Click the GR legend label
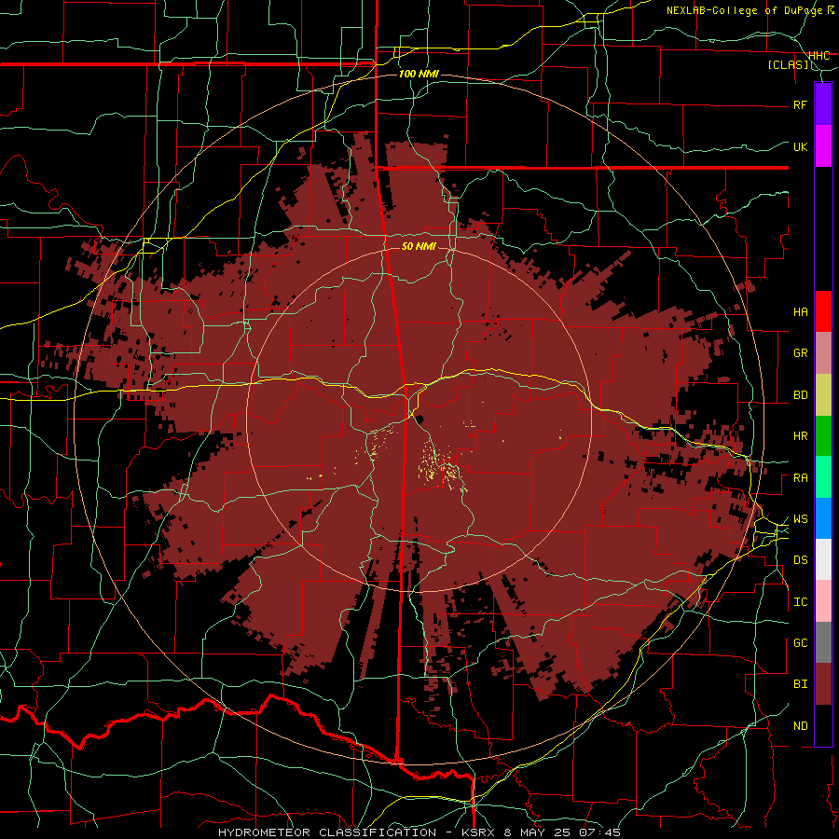Viewport: 839px width, 839px height. pos(801,353)
